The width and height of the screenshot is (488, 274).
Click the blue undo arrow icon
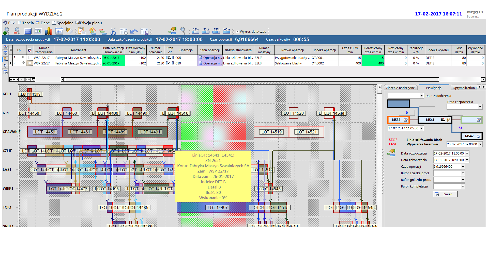[134, 31]
